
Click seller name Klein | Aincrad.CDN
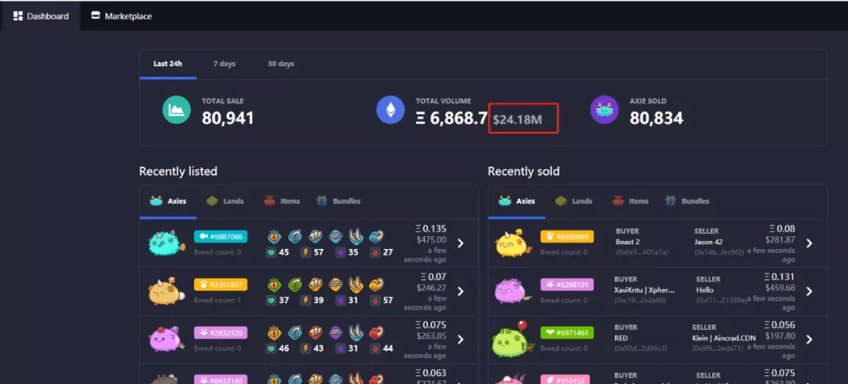724,338
